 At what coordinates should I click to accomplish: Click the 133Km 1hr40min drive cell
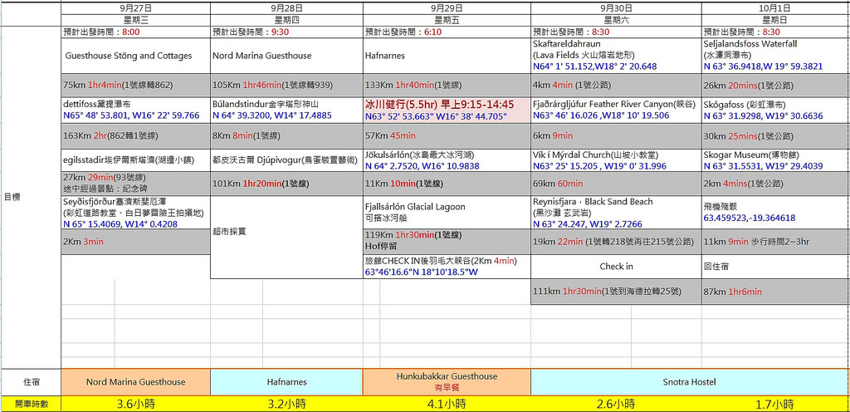tap(447, 85)
